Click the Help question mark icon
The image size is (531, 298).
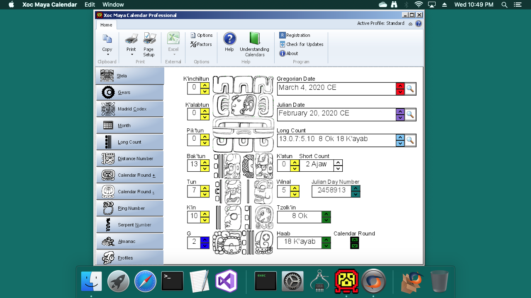coord(229,39)
